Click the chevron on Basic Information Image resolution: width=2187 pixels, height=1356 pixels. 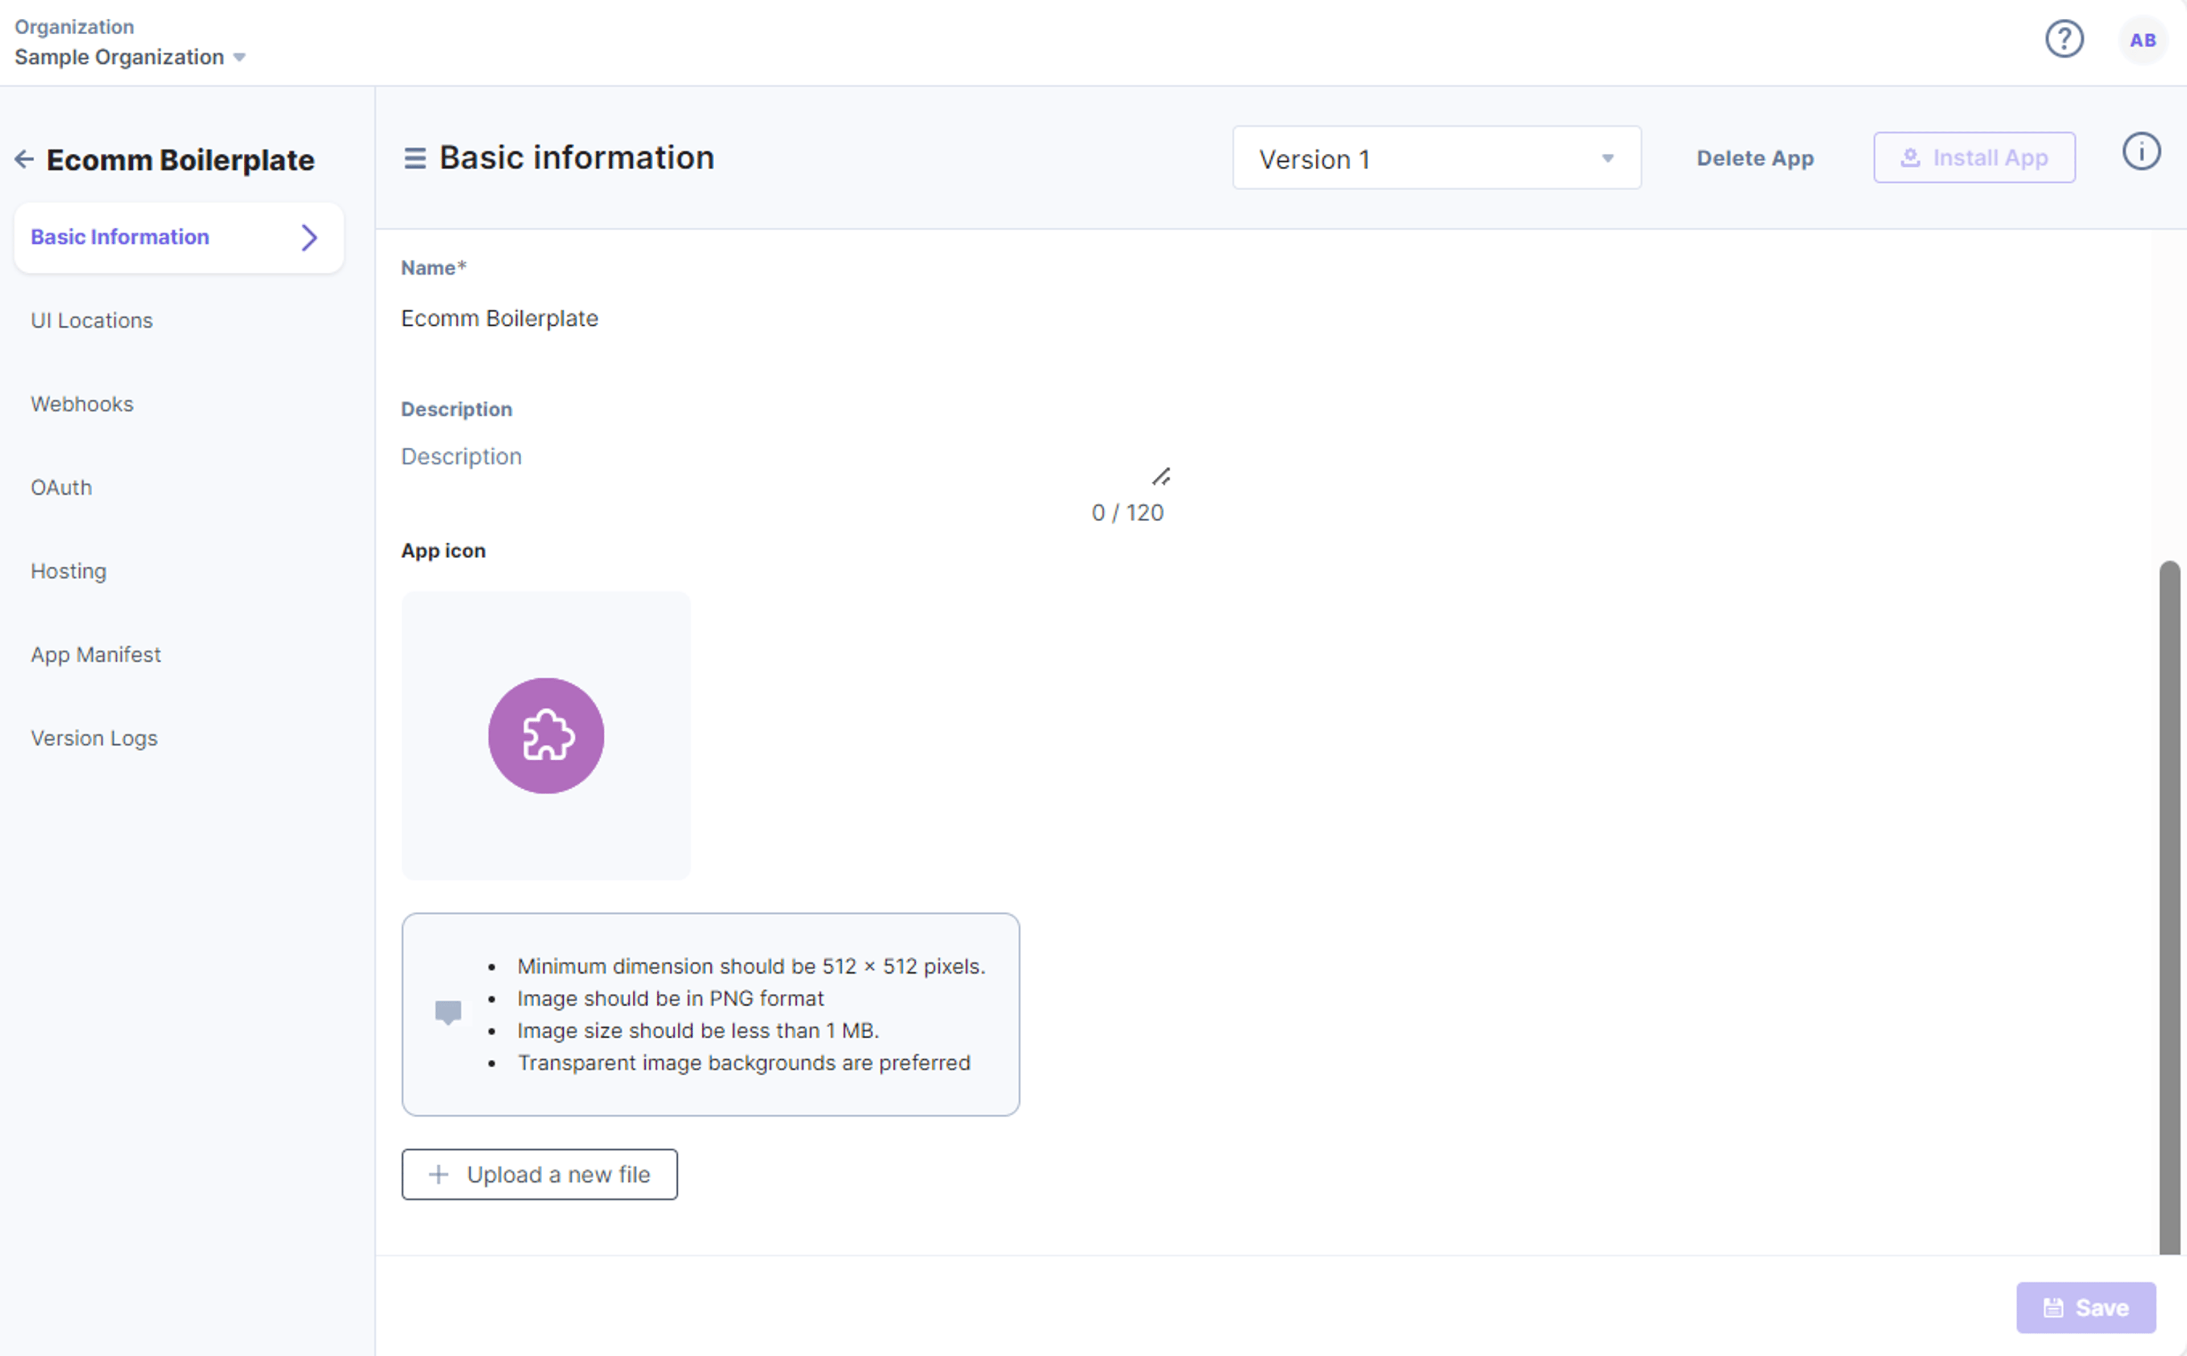pyautogui.click(x=309, y=237)
